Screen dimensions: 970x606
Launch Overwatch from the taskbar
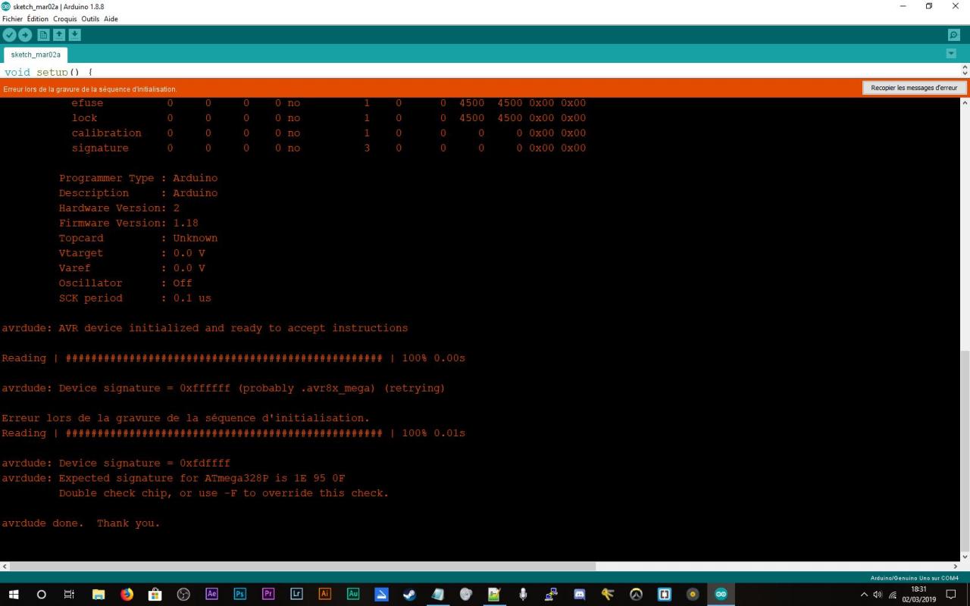(x=636, y=594)
